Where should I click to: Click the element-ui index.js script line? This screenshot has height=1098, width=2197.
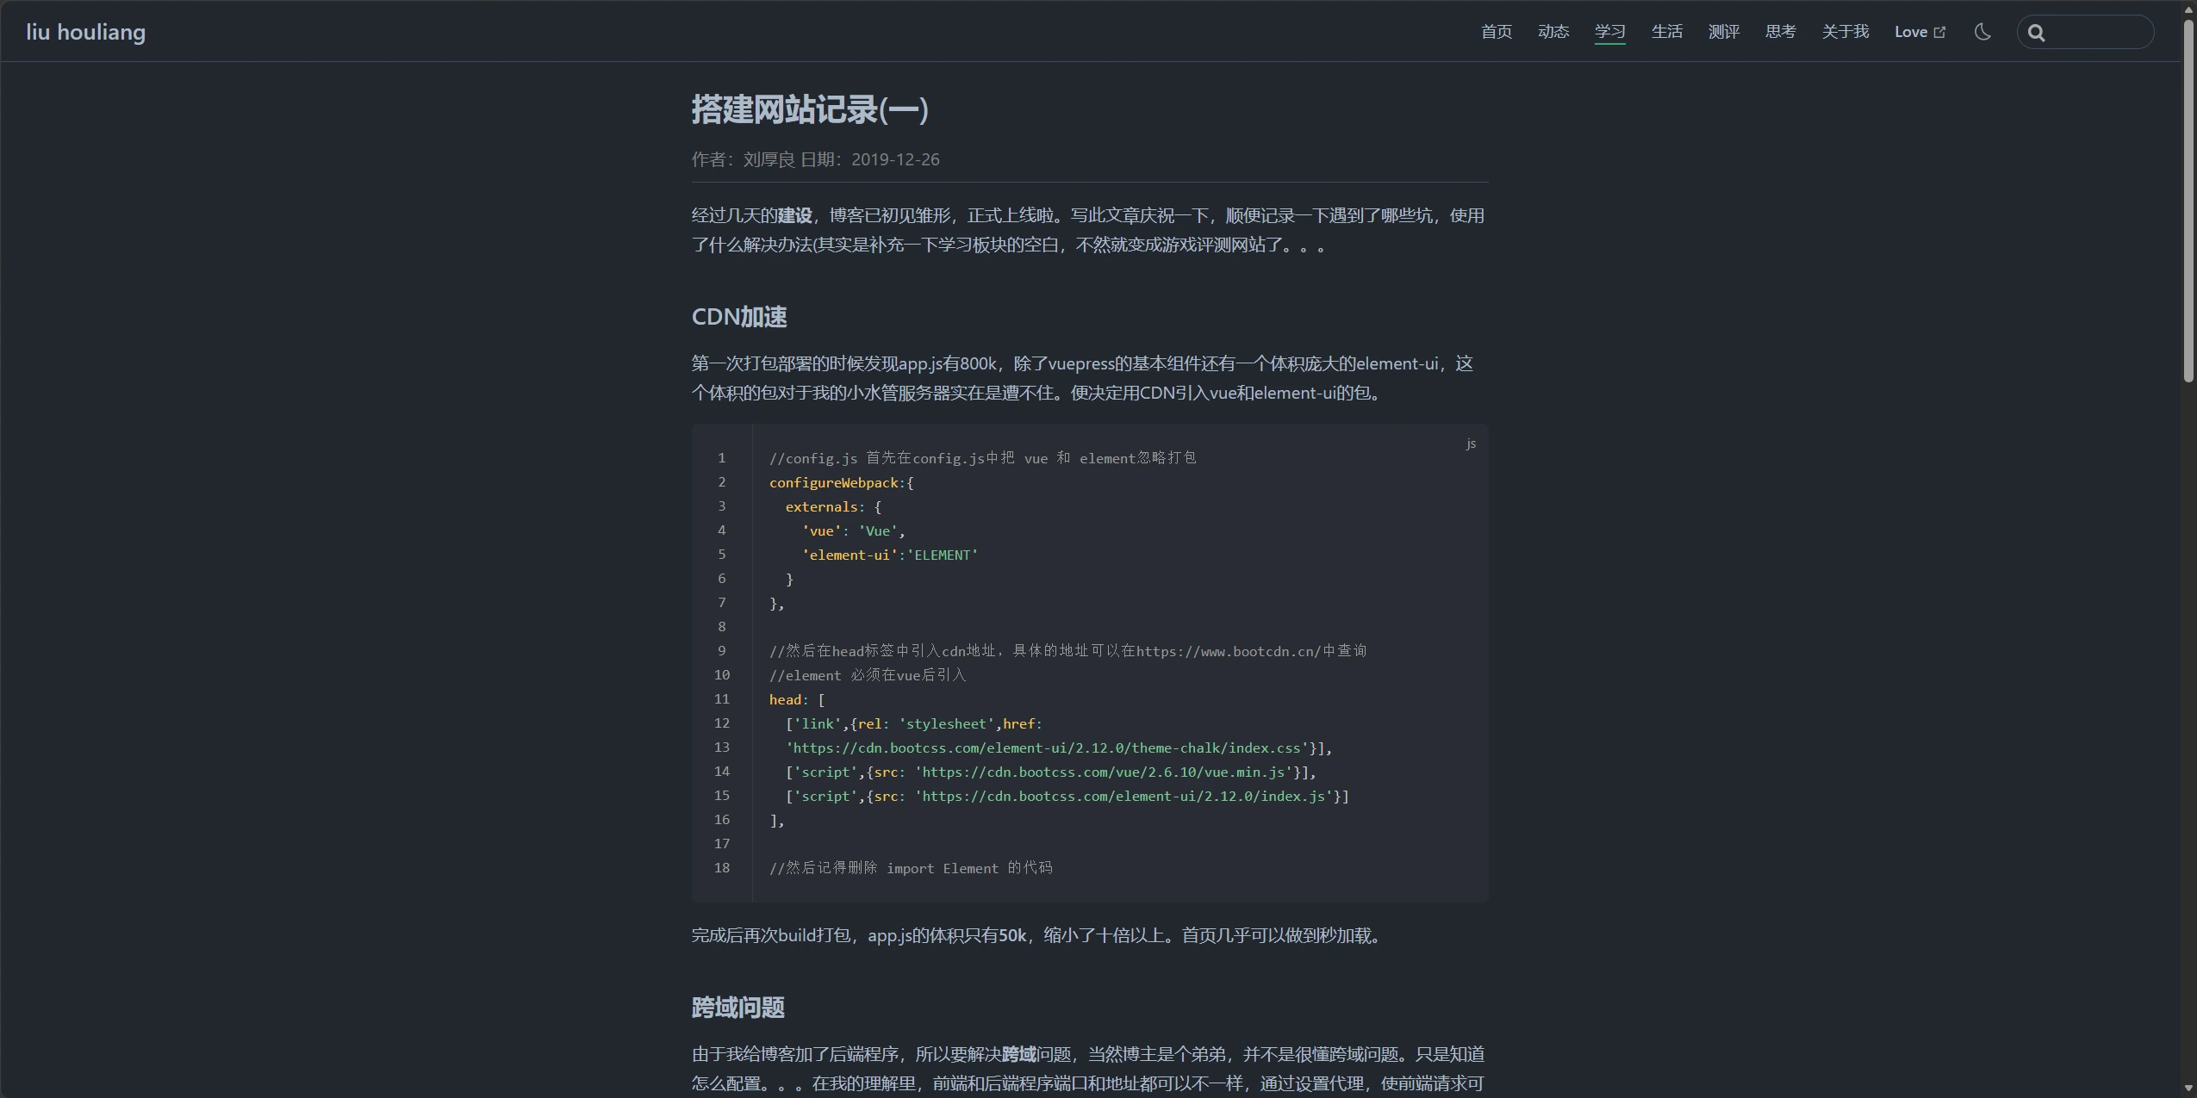[1067, 797]
